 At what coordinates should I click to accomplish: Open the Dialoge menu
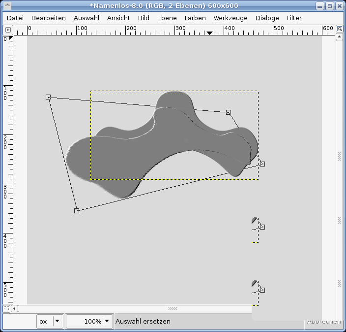tap(267, 18)
